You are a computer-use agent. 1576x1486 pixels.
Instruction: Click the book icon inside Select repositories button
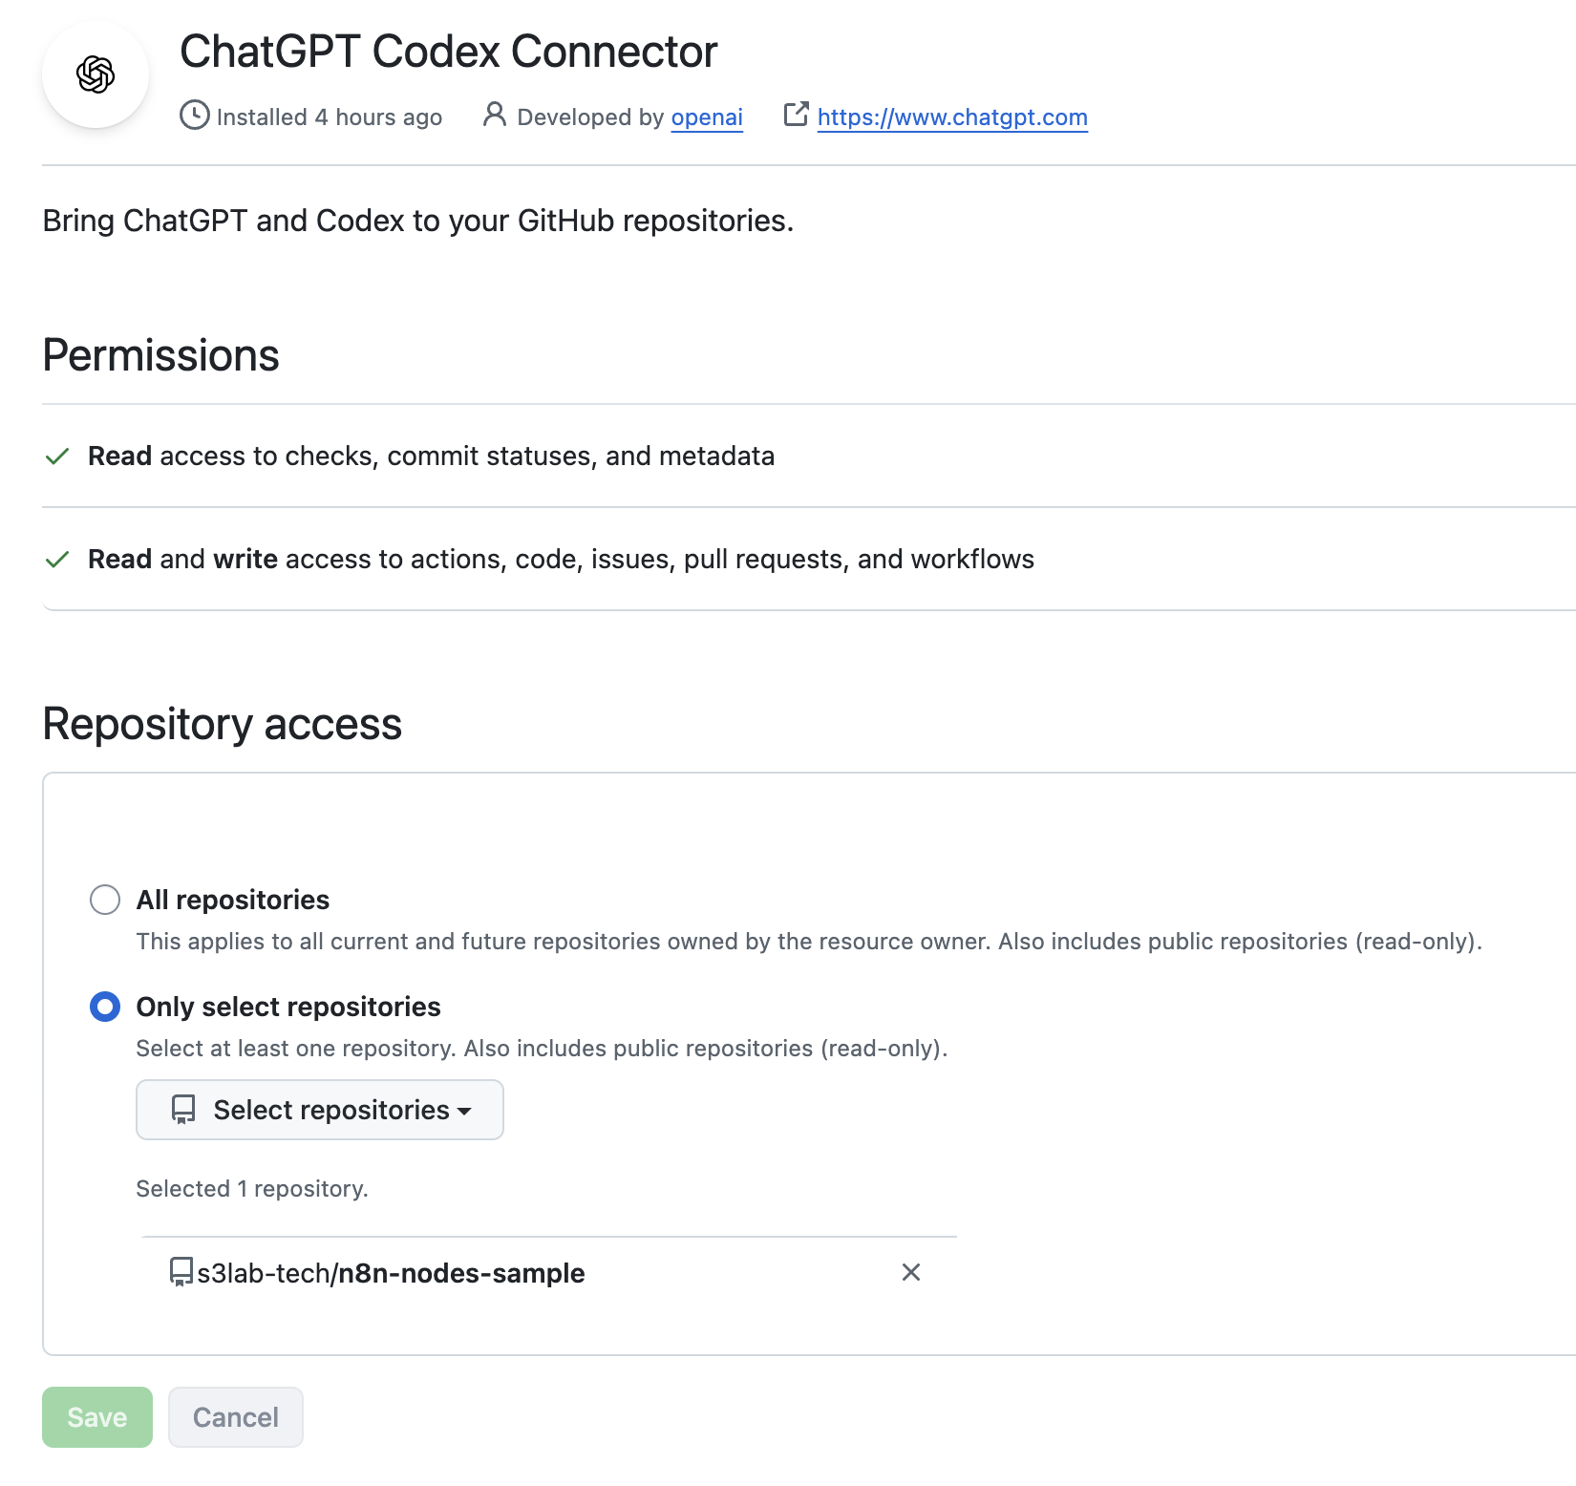tap(183, 1110)
